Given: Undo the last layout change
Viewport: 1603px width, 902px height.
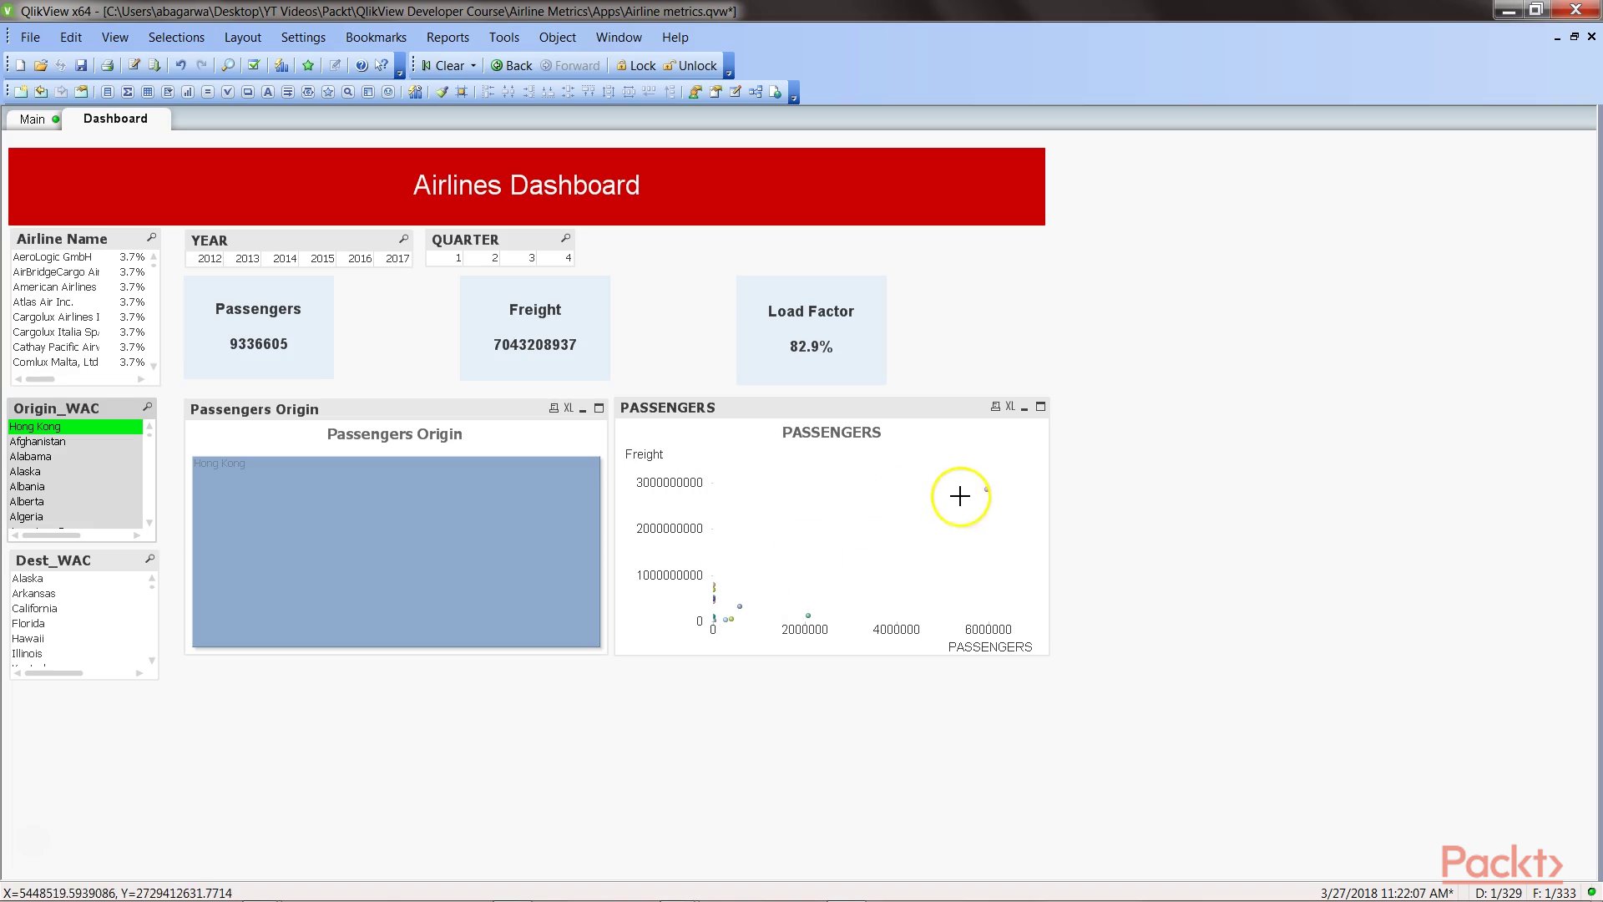Looking at the screenshot, I should 180,65.
